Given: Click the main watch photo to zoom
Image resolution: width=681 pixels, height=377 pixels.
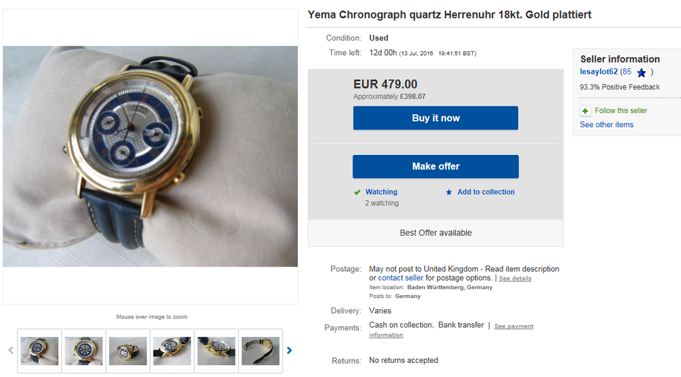Looking at the screenshot, I should pyautogui.click(x=150, y=156).
